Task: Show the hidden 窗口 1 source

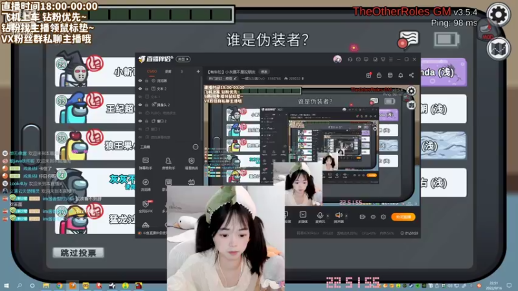Action: pos(140,129)
